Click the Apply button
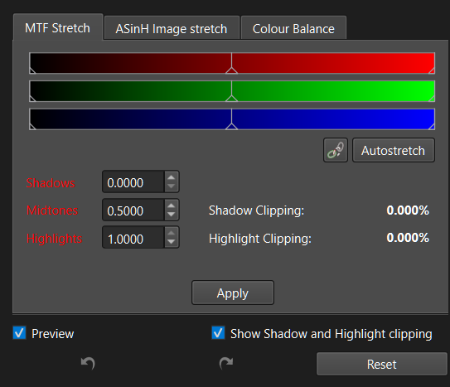The image size is (450, 387). point(233,293)
